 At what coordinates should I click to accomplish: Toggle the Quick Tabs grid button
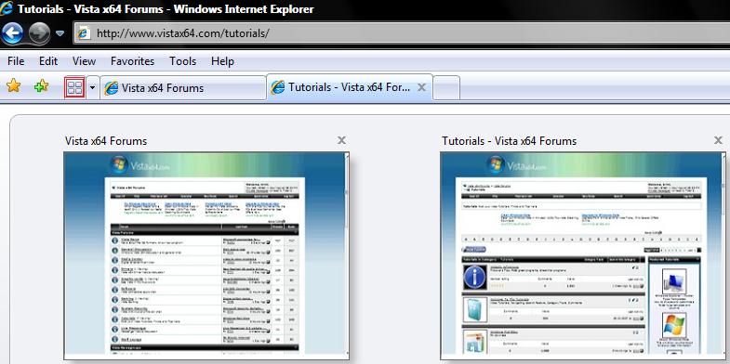point(74,87)
